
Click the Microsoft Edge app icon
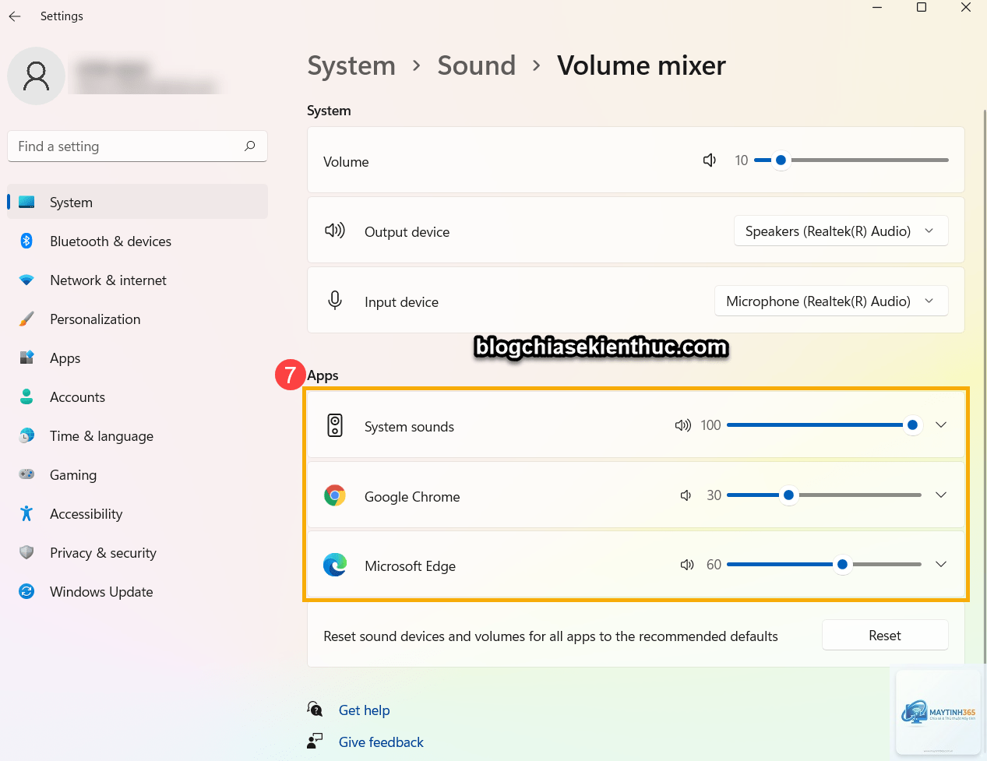(x=335, y=565)
